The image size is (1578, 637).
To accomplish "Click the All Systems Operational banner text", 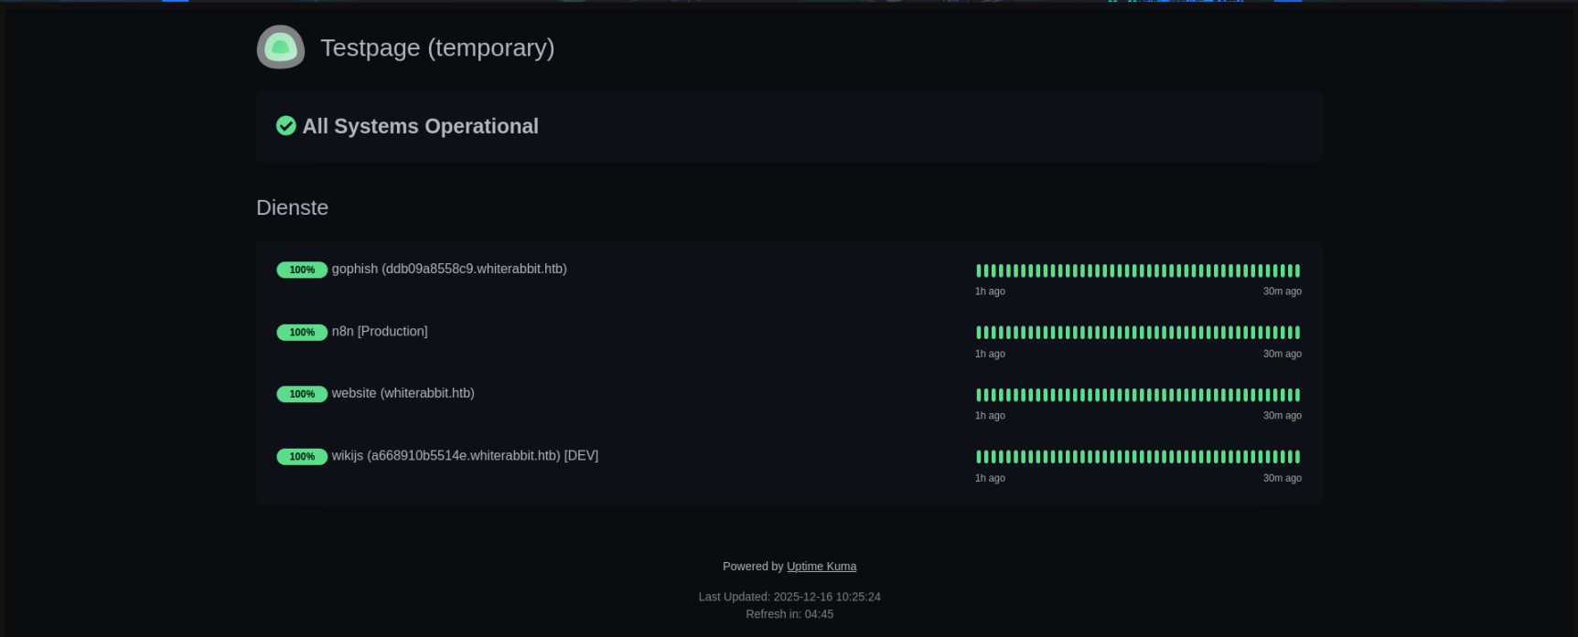I will tap(420, 126).
